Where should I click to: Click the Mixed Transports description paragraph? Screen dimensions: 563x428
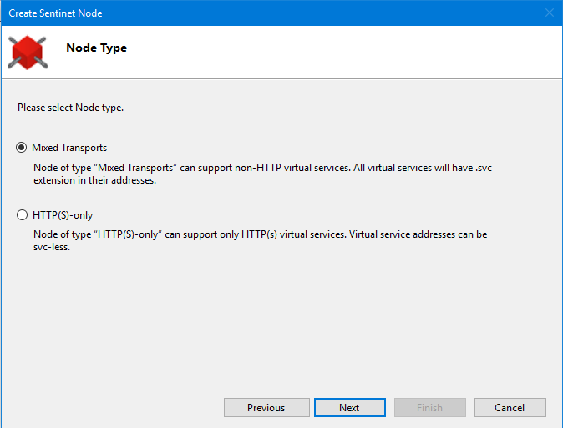coord(262,174)
